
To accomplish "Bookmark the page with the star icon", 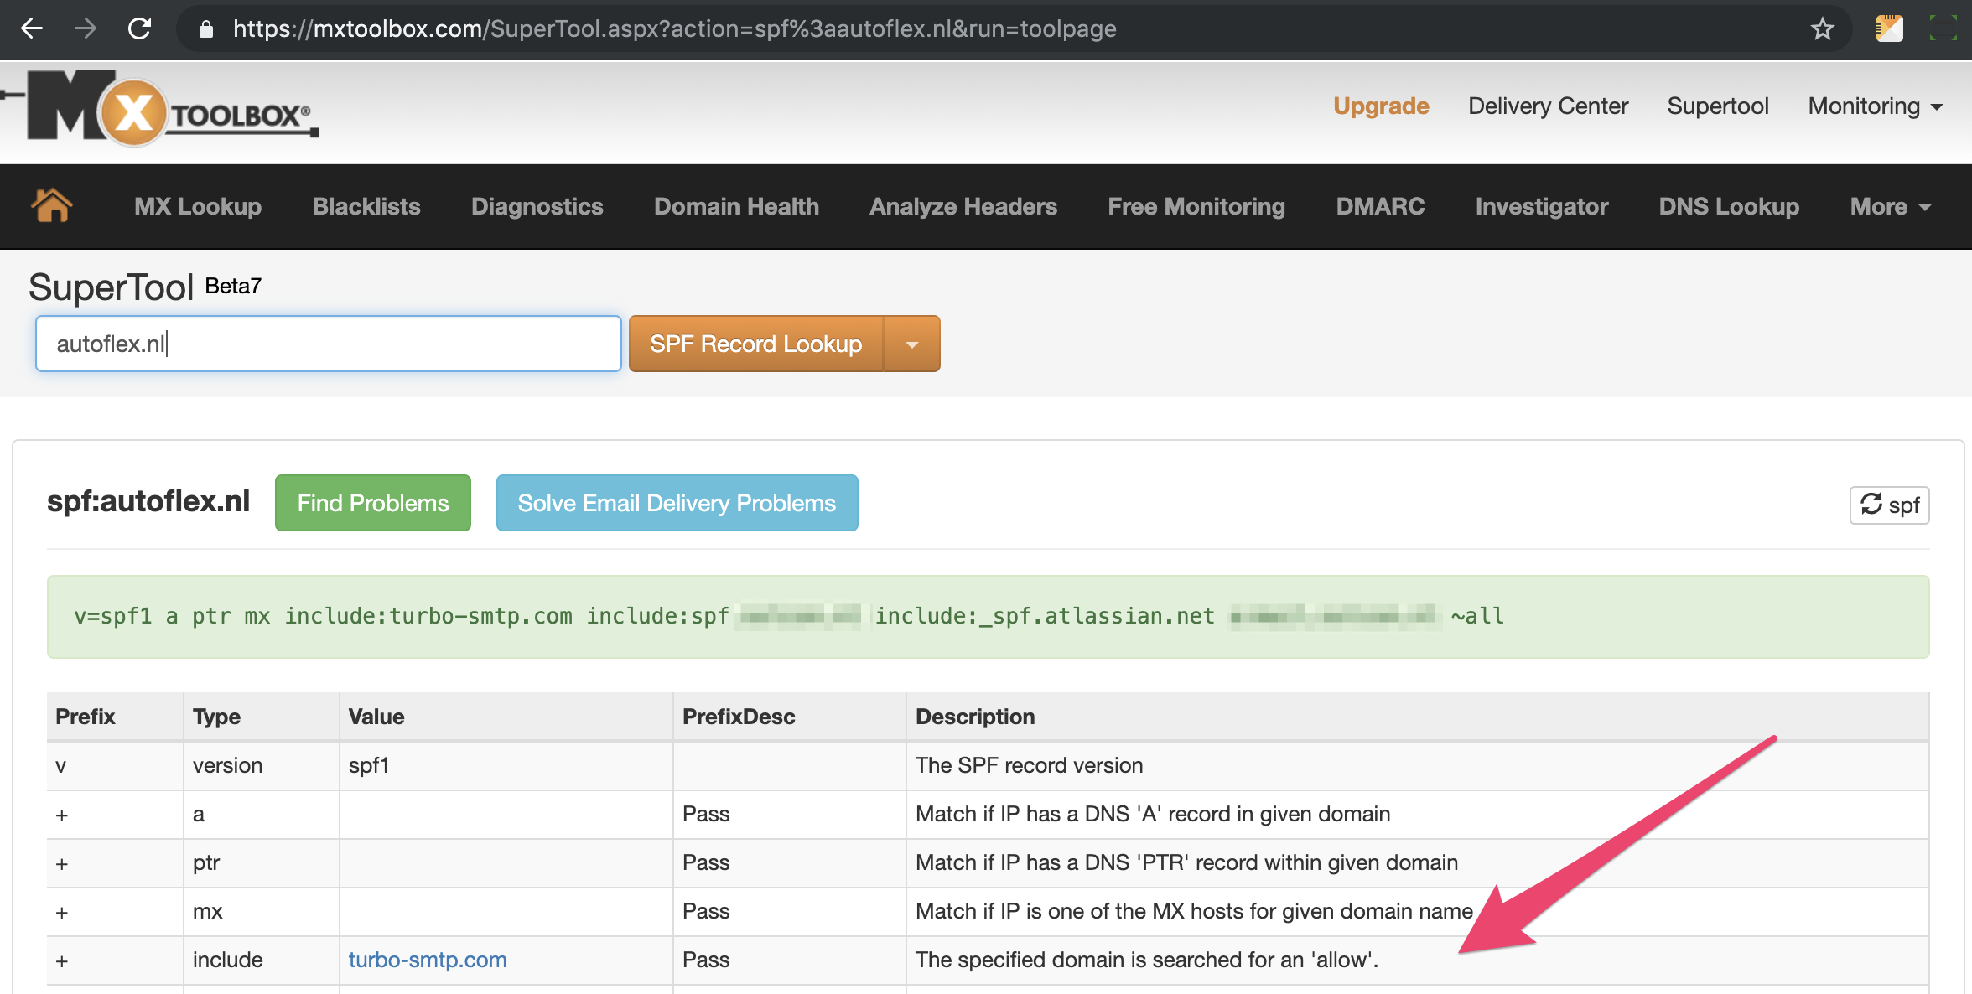I will click(x=1822, y=29).
